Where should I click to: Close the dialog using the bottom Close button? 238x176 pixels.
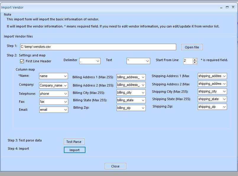pos(115,166)
